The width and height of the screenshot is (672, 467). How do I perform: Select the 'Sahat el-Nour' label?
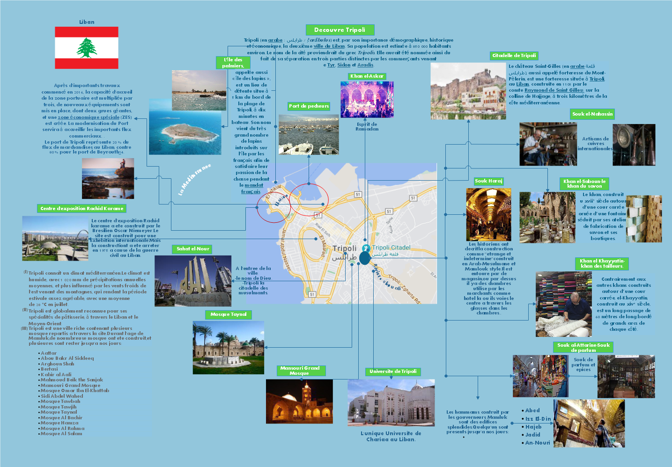click(x=193, y=249)
